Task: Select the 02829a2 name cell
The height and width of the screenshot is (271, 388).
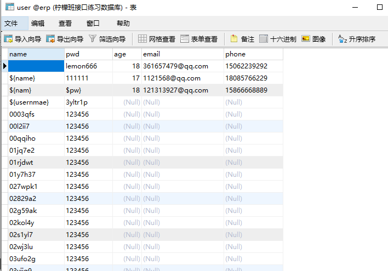Action: click(x=36, y=199)
